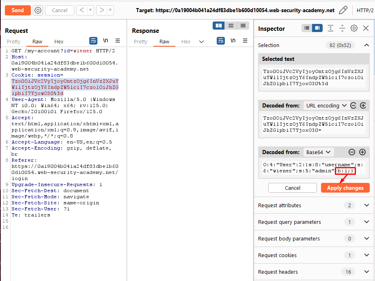The image size is (375, 281).
Task: Click the HTTP/2 protocol label
Action: tap(365, 10)
